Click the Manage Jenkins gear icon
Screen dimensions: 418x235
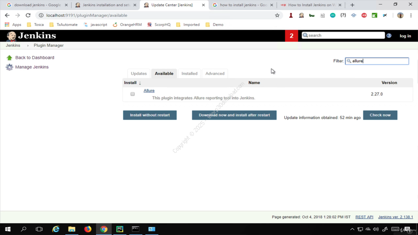pyautogui.click(x=9, y=67)
